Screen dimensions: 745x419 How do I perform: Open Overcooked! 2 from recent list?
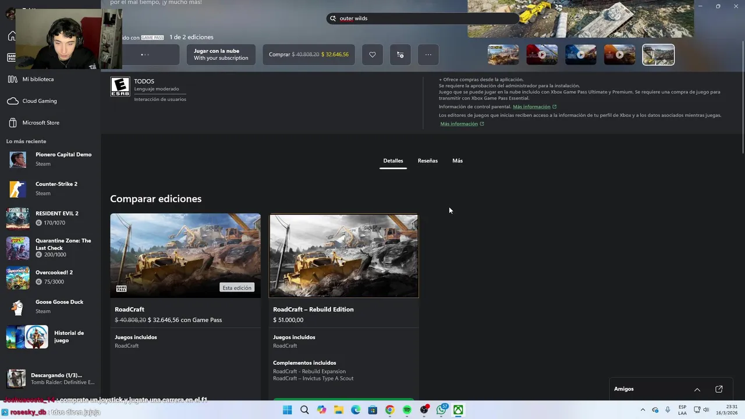click(x=50, y=277)
